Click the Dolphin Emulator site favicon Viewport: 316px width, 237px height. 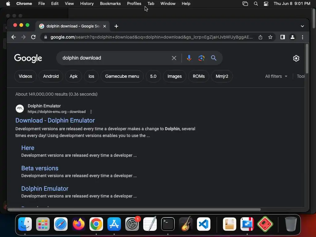pyautogui.click(x=20, y=109)
